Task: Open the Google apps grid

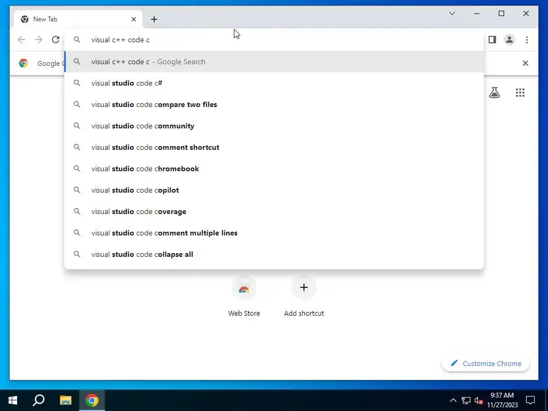Action: click(x=520, y=93)
